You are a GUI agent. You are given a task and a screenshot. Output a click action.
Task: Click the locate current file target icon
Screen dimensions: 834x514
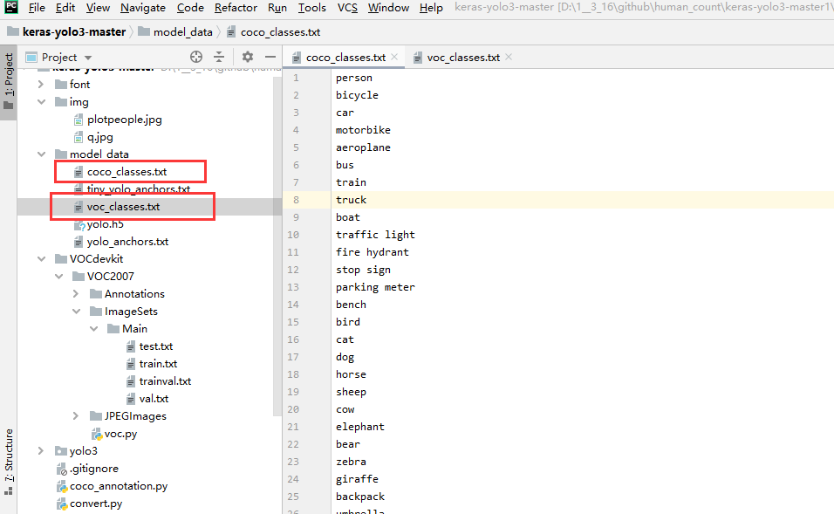click(196, 57)
